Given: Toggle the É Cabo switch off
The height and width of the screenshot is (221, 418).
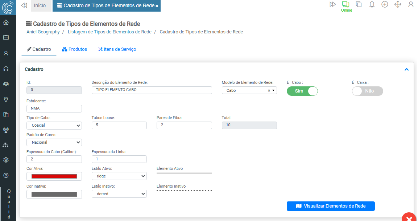Looking at the screenshot, I should [x=302, y=91].
